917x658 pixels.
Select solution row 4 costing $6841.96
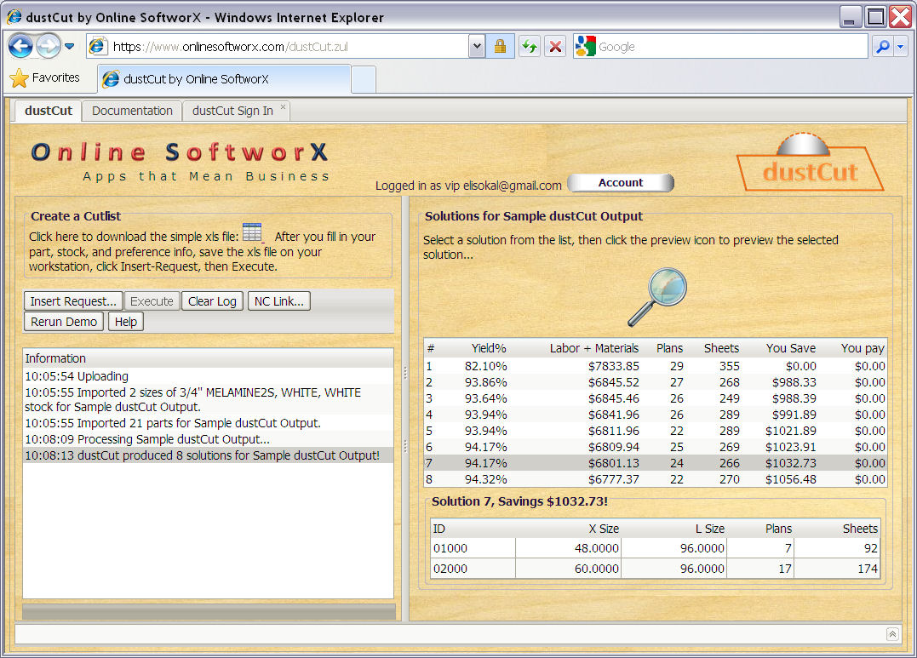coord(656,415)
